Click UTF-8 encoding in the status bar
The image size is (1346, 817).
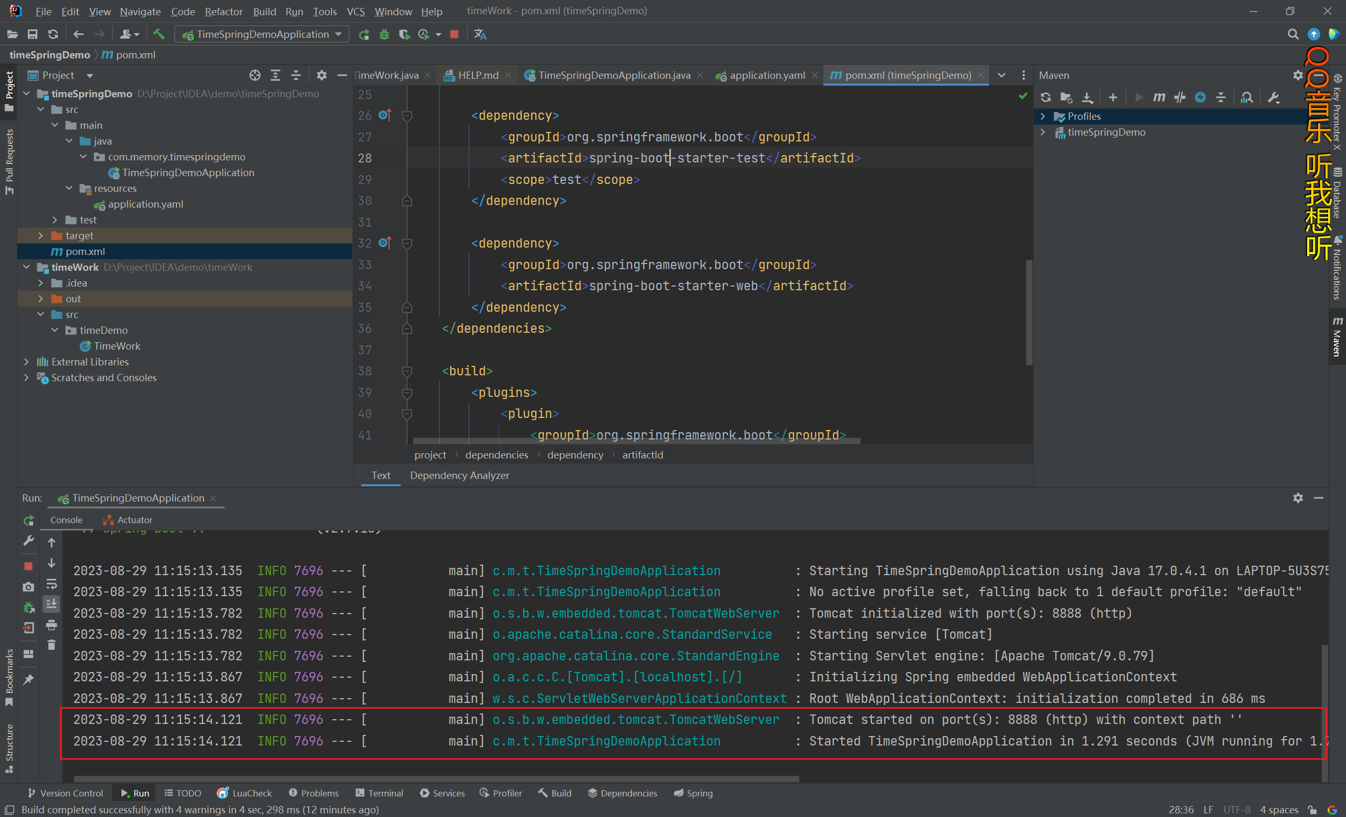(x=1237, y=809)
